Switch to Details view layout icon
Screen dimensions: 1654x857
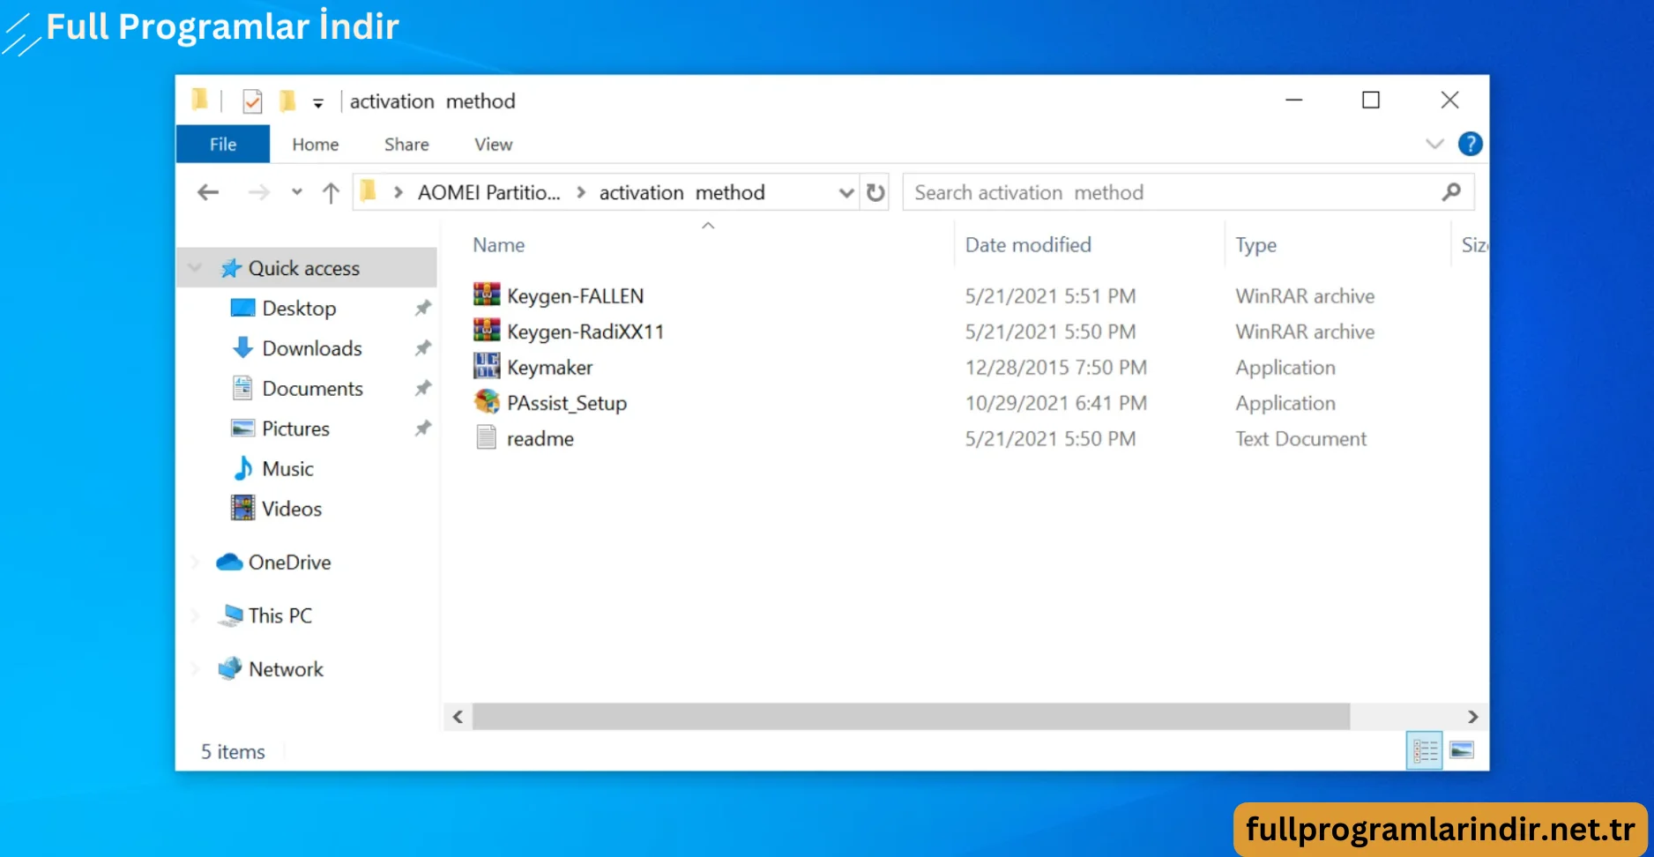1425,751
